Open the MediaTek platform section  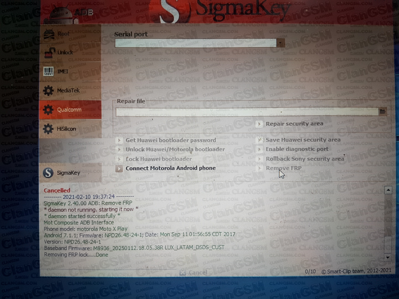pyautogui.click(x=71, y=91)
